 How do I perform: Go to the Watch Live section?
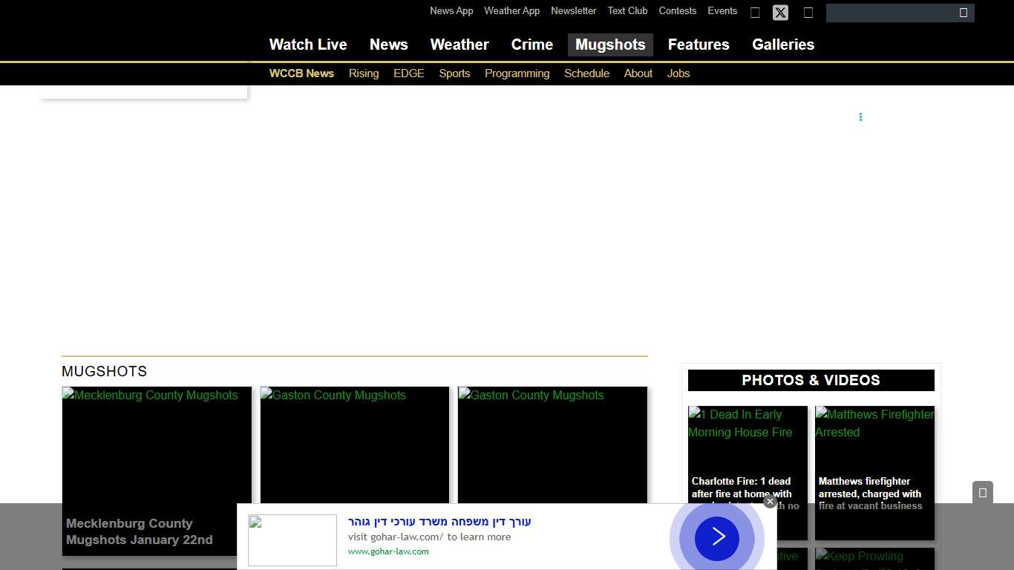click(x=308, y=45)
